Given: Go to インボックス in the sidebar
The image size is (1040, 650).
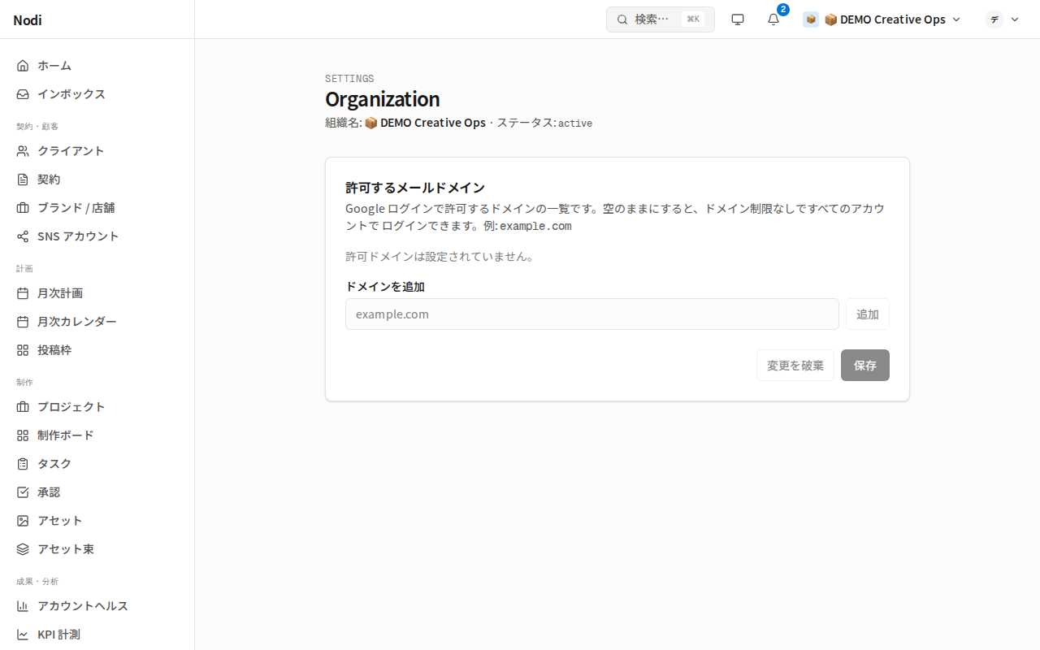Looking at the screenshot, I should pos(97,94).
